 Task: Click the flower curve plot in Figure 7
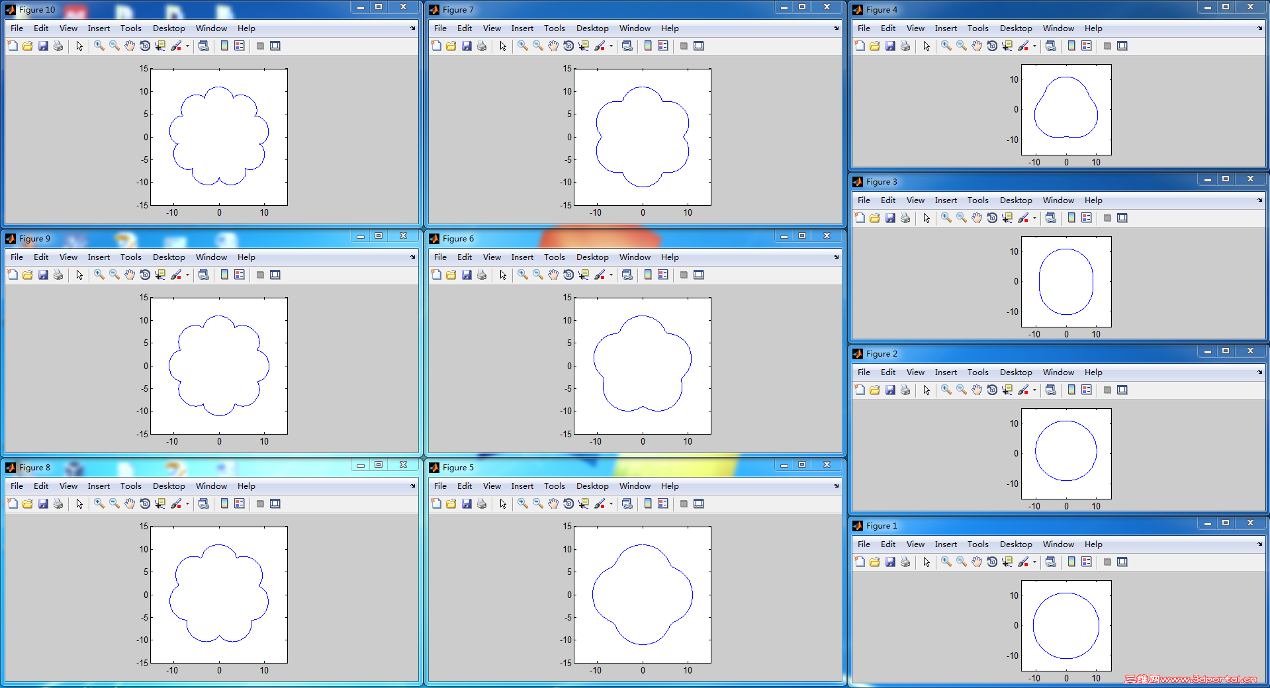click(643, 137)
